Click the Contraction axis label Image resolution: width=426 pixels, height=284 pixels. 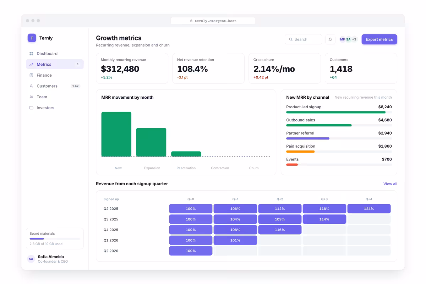tap(220, 168)
